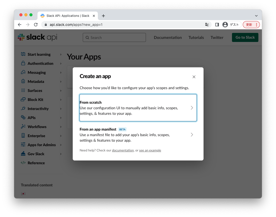Toggle the browser side panel icon
This screenshot has height=217, width=276.
pos(217,25)
